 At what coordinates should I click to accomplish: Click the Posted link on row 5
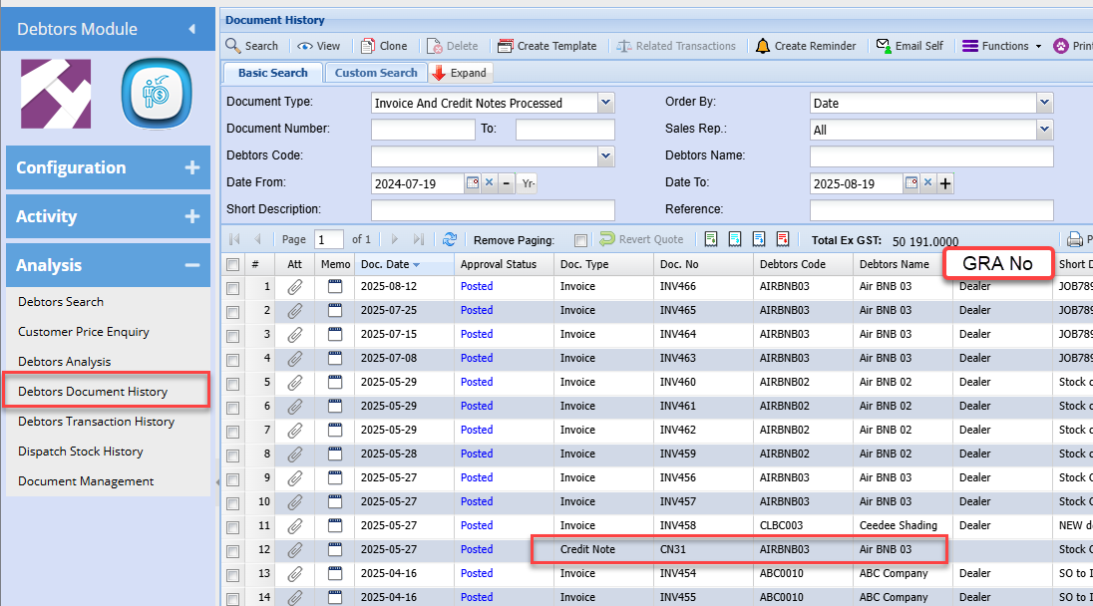coord(477,383)
